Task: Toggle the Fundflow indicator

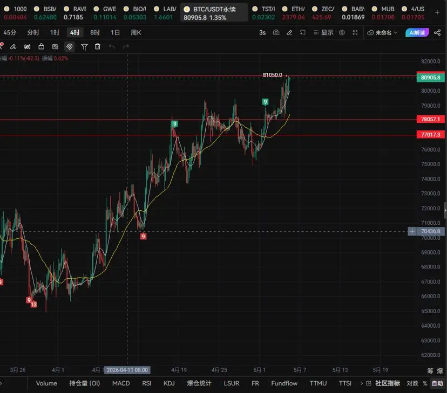Action: tap(284, 383)
